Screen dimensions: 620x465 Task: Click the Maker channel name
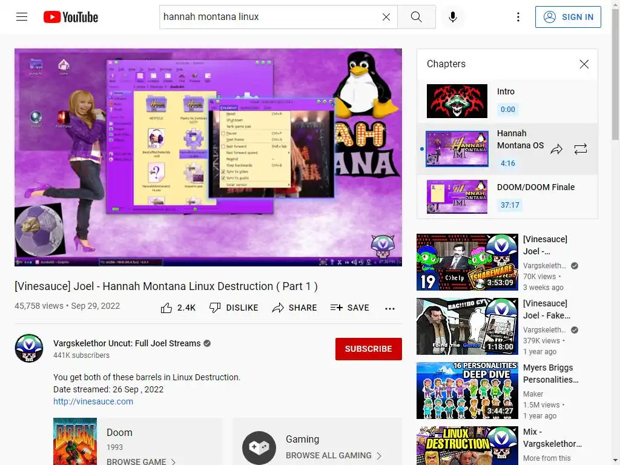point(533,394)
